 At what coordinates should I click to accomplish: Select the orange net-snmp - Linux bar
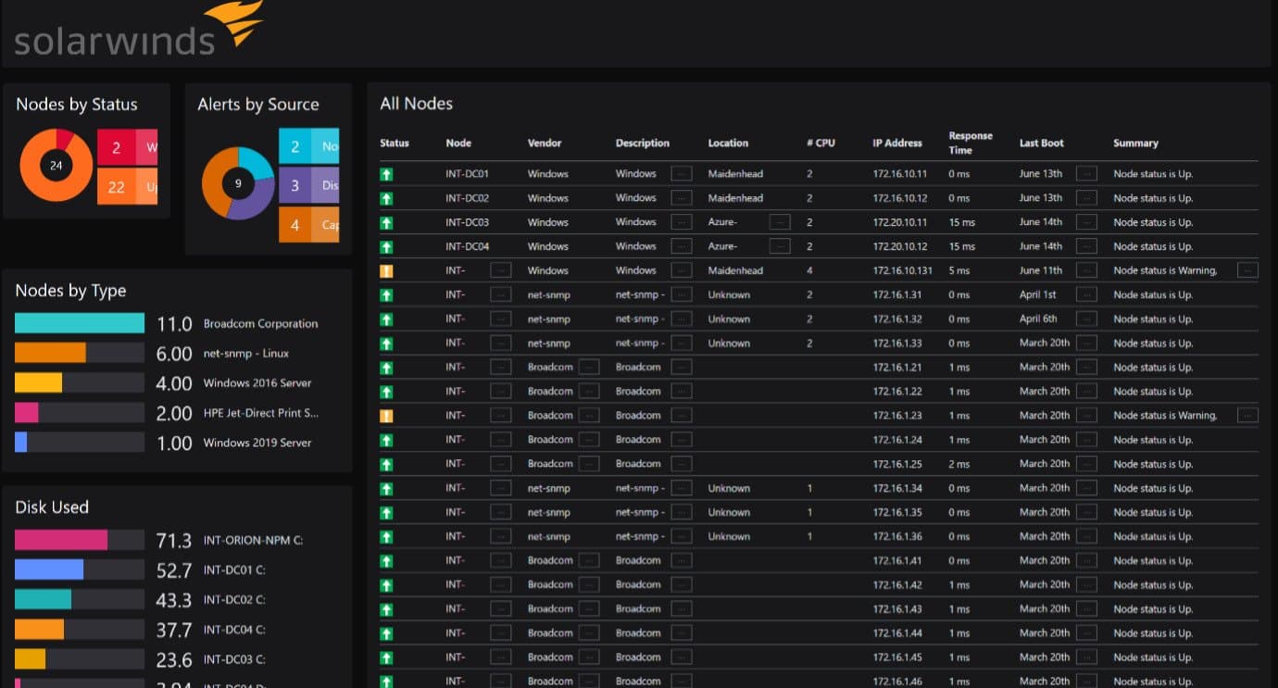click(x=50, y=353)
